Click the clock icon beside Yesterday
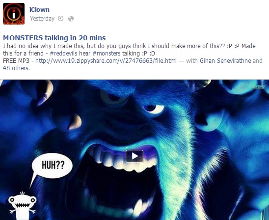 point(60,18)
